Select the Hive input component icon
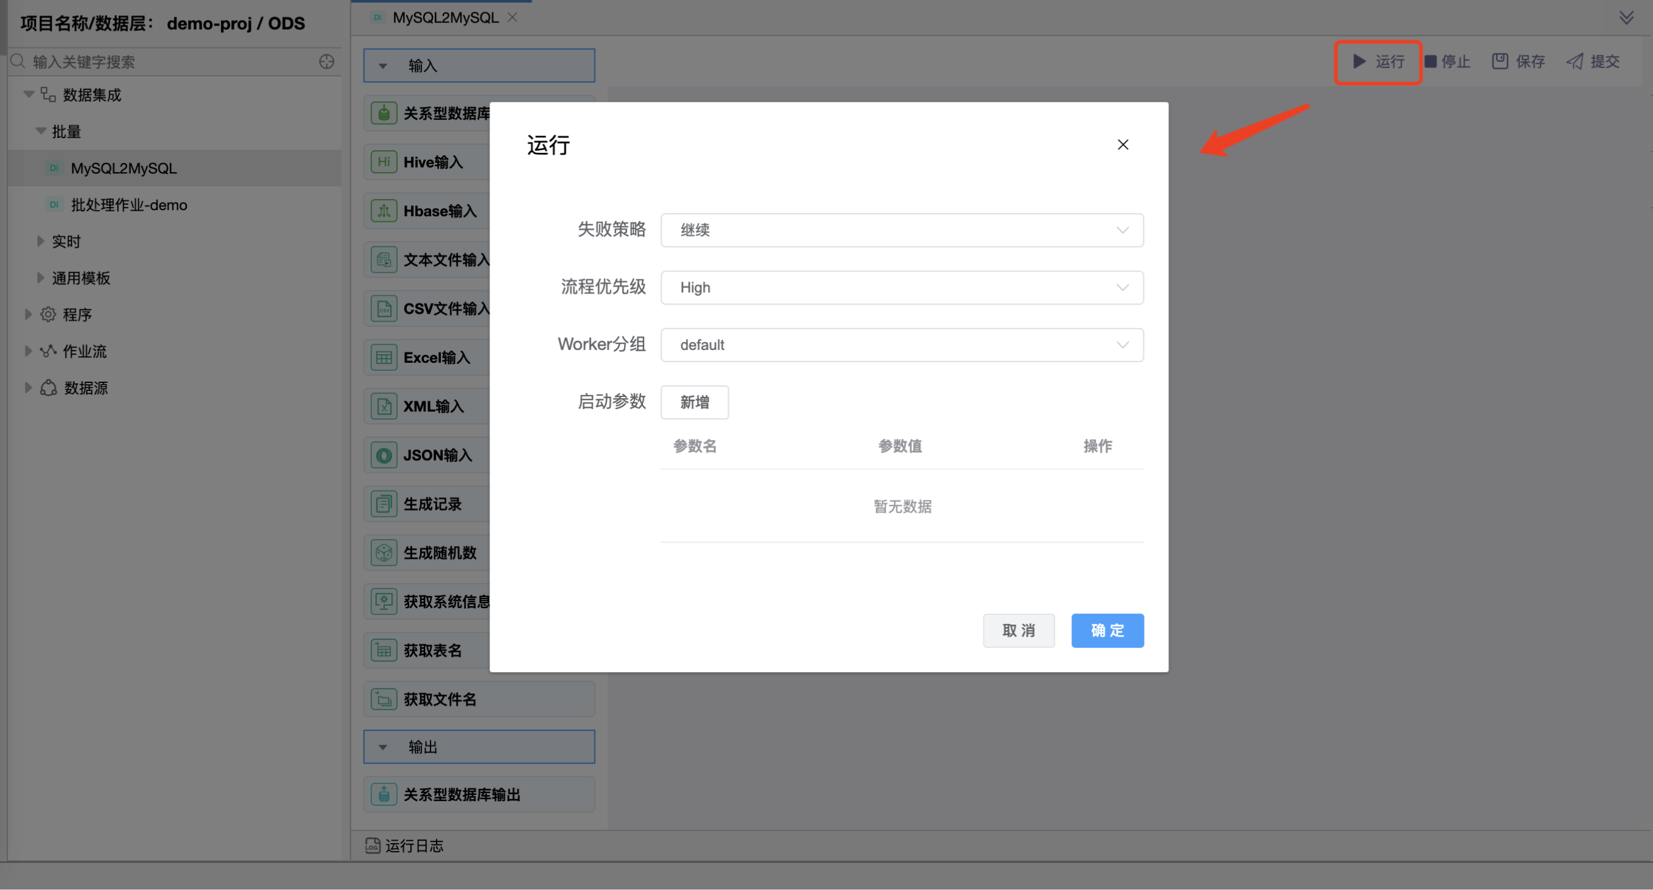This screenshot has height=890, width=1653. click(x=384, y=162)
